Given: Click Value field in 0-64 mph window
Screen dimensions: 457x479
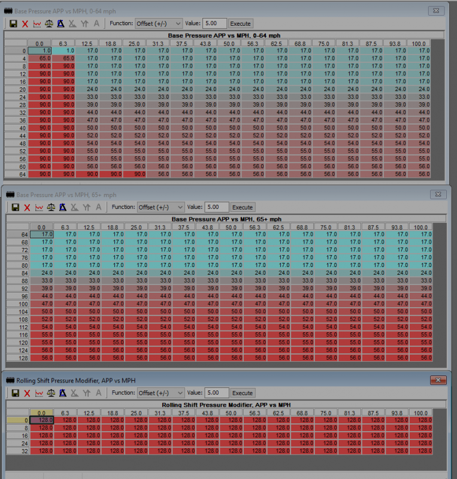Looking at the screenshot, I should (214, 23).
